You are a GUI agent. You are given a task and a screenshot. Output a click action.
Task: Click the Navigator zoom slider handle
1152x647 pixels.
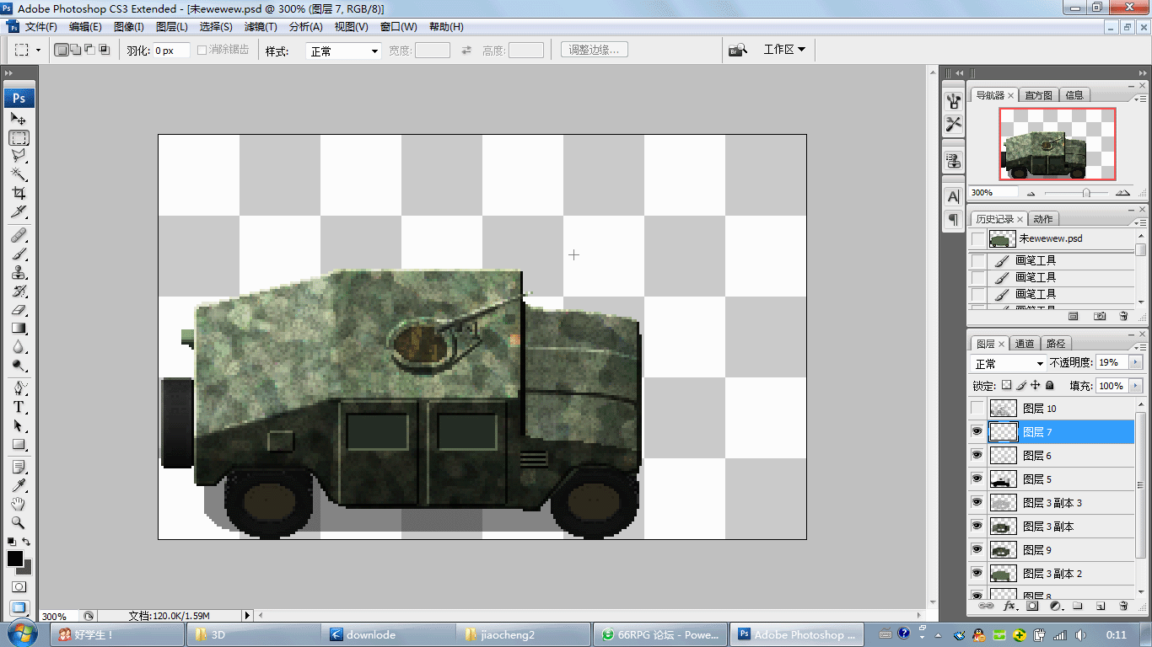[1085, 193]
